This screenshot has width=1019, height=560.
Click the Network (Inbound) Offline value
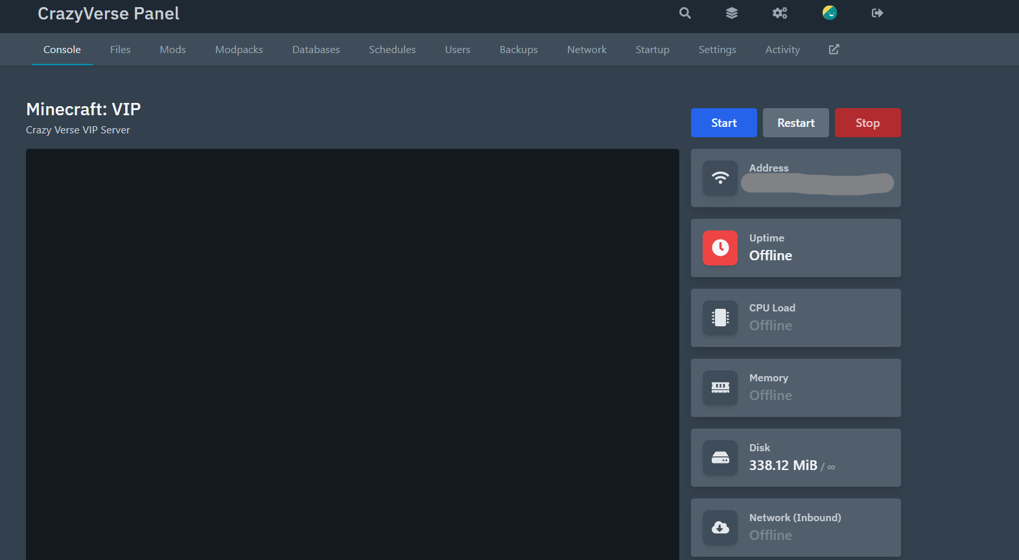[771, 535]
